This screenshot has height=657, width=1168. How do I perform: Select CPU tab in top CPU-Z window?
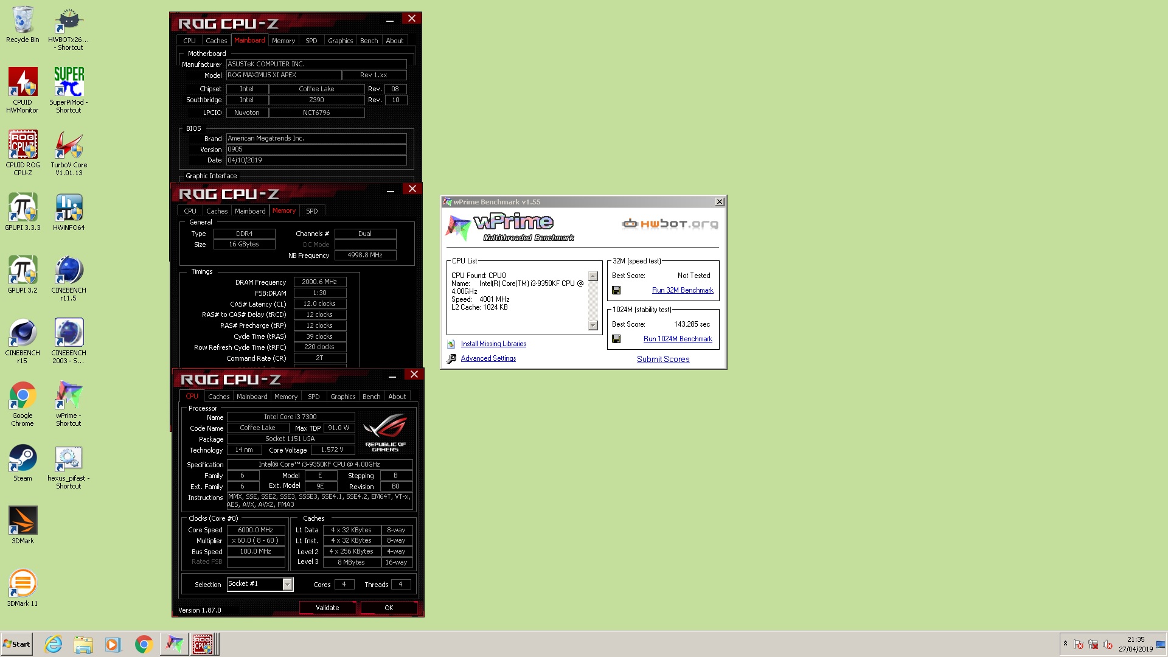click(x=189, y=41)
